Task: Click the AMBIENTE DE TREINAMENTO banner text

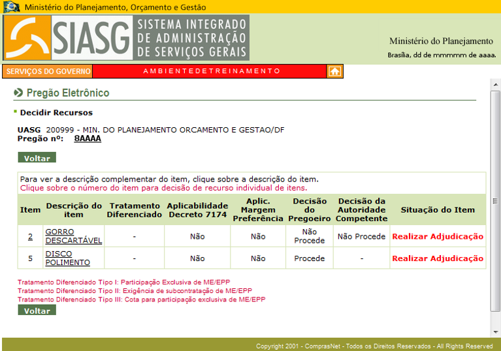Action: [x=212, y=71]
